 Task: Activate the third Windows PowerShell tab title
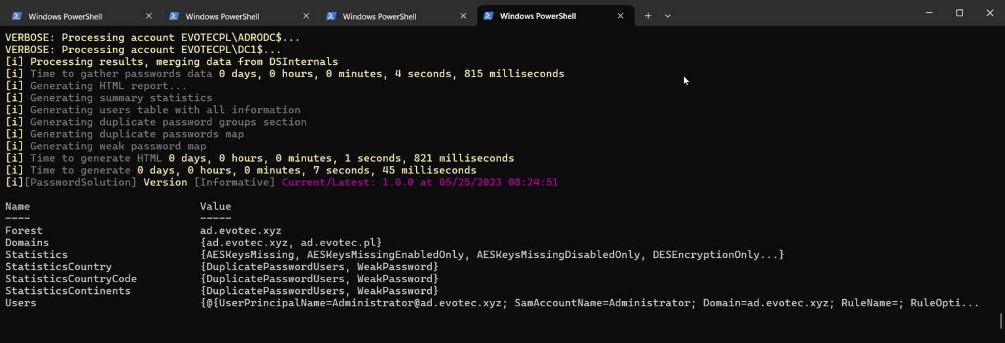(x=379, y=16)
